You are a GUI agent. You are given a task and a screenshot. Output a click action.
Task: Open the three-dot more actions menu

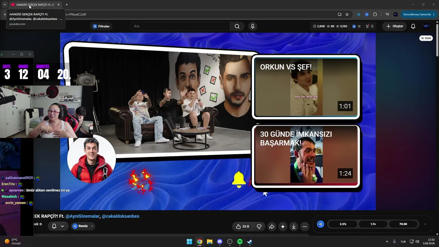(x=305, y=226)
